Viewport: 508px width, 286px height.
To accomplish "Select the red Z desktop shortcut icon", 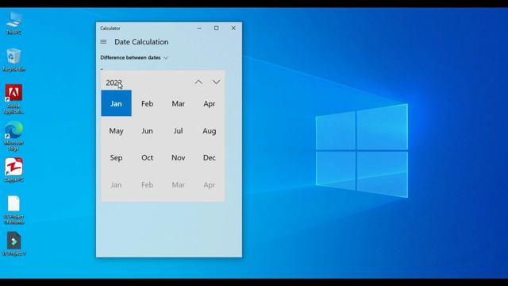I will pos(13,170).
